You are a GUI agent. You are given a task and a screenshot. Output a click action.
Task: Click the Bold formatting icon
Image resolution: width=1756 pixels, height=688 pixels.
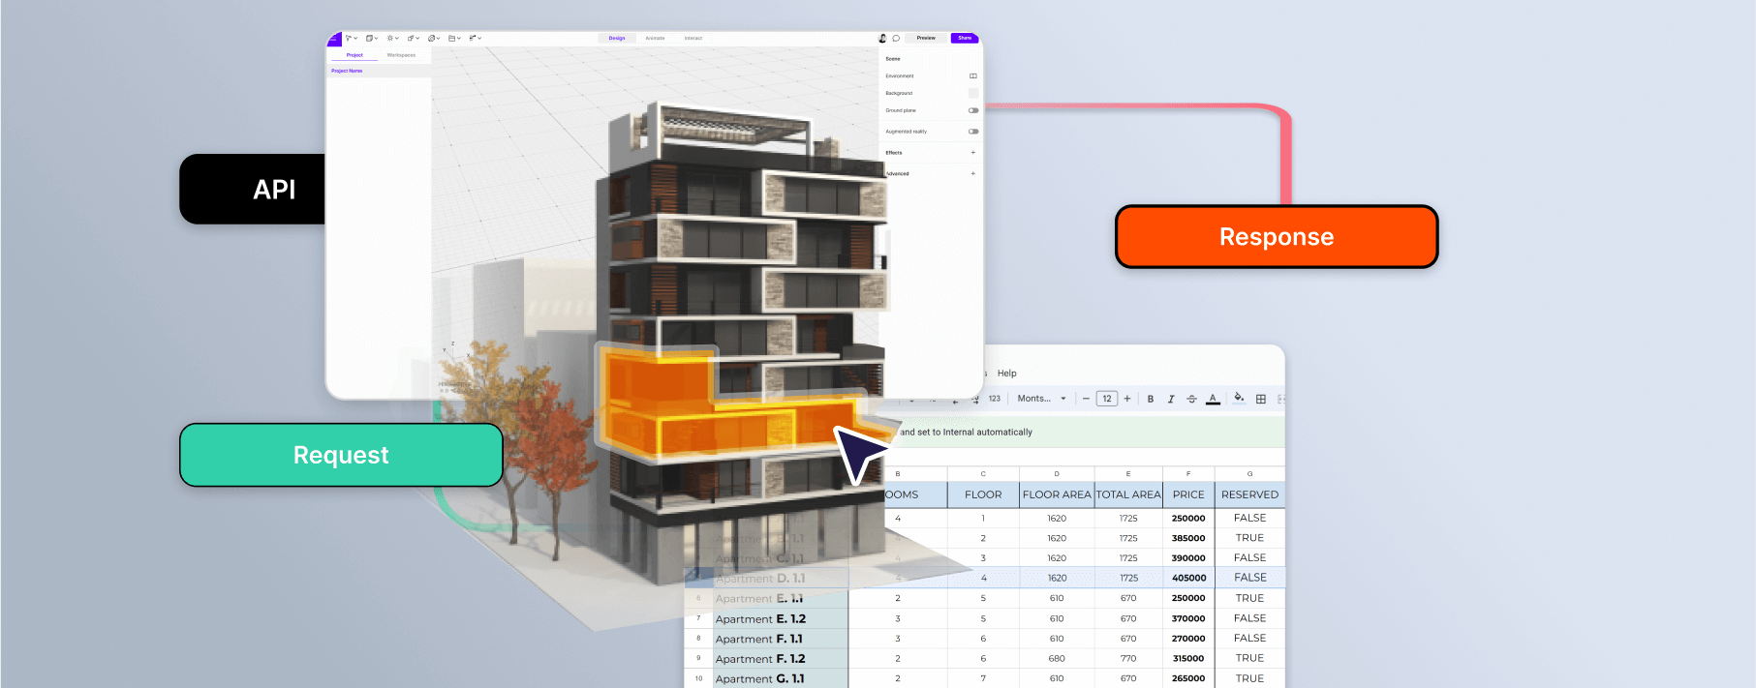(x=1151, y=399)
